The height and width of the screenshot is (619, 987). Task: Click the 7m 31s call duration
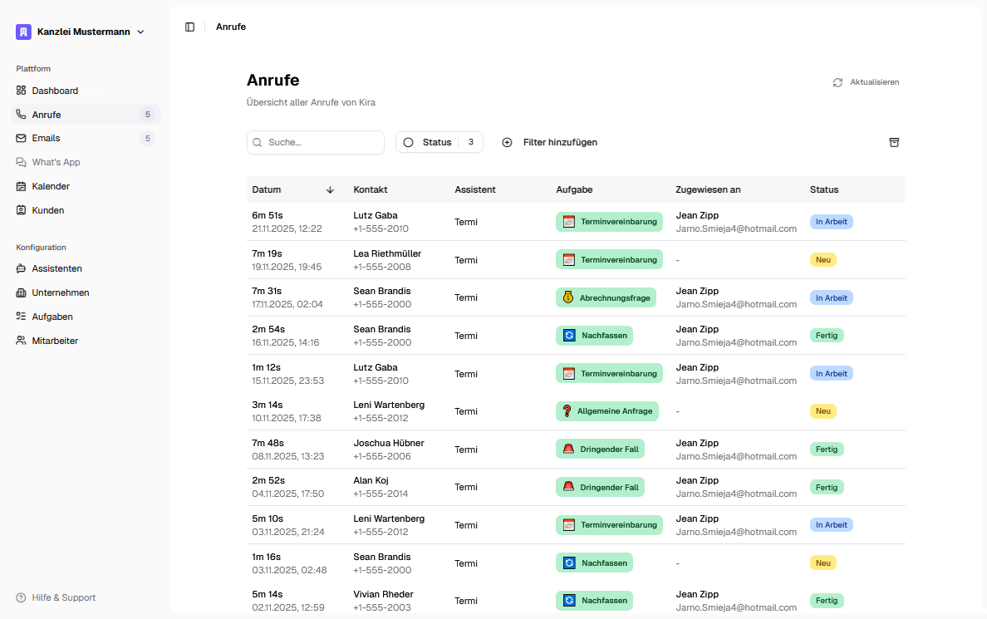(267, 291)
